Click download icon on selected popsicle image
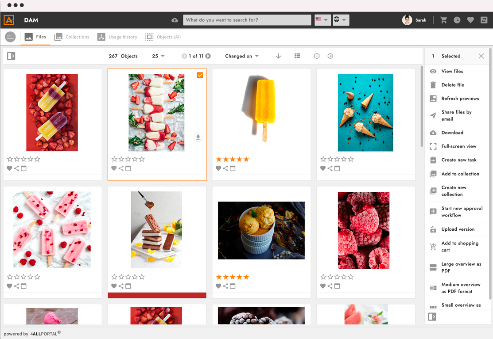Screen dimensions: 493x339 click(x=198, y=137)
